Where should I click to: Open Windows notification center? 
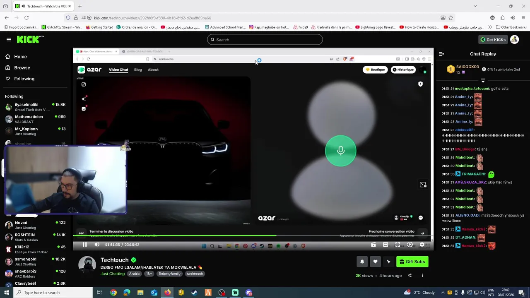click(521, 293)
